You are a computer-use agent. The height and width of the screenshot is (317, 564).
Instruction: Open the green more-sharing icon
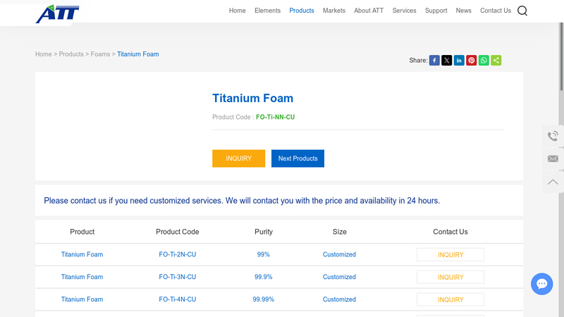(496, 61)
